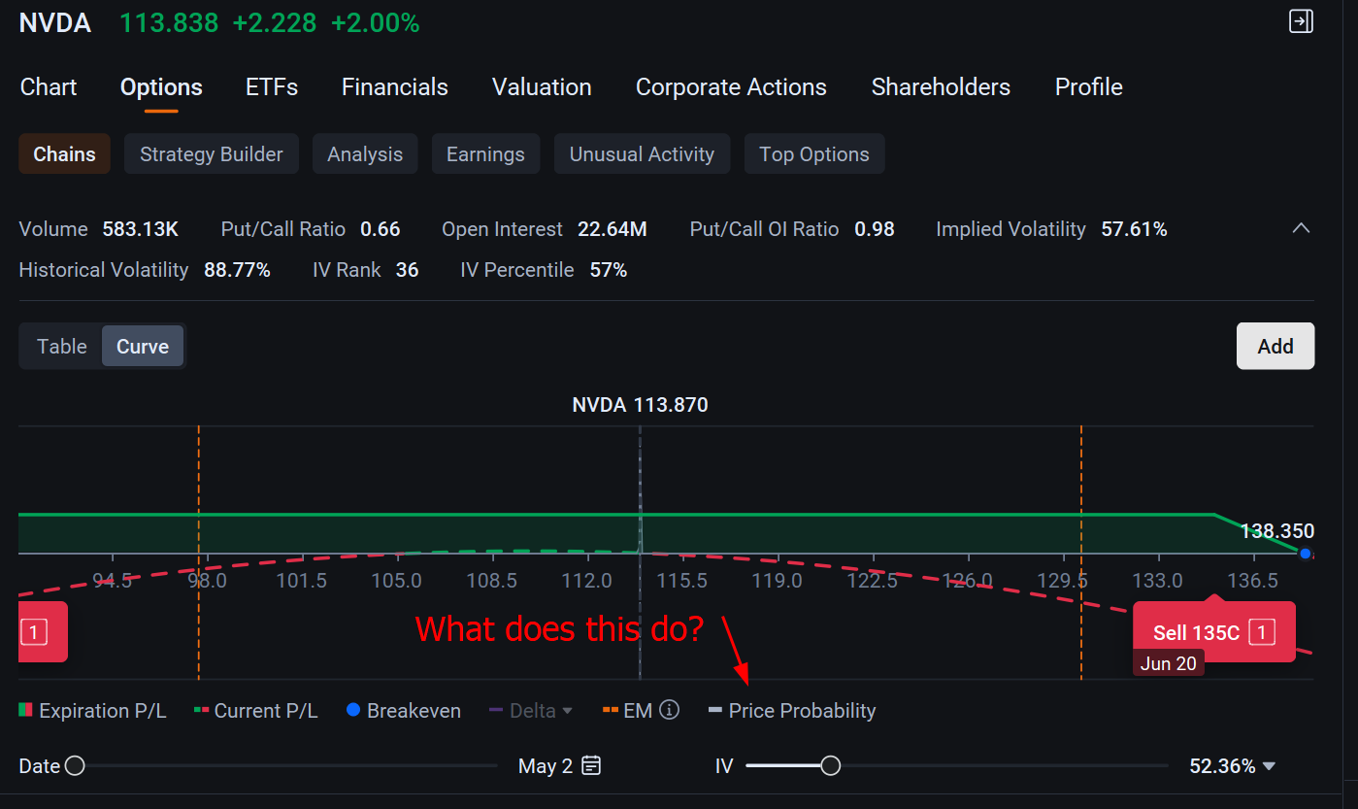Click the Put/Call Ratio 0.66 value
Viewport: 1358px width, 809px height.
[380, 229]
